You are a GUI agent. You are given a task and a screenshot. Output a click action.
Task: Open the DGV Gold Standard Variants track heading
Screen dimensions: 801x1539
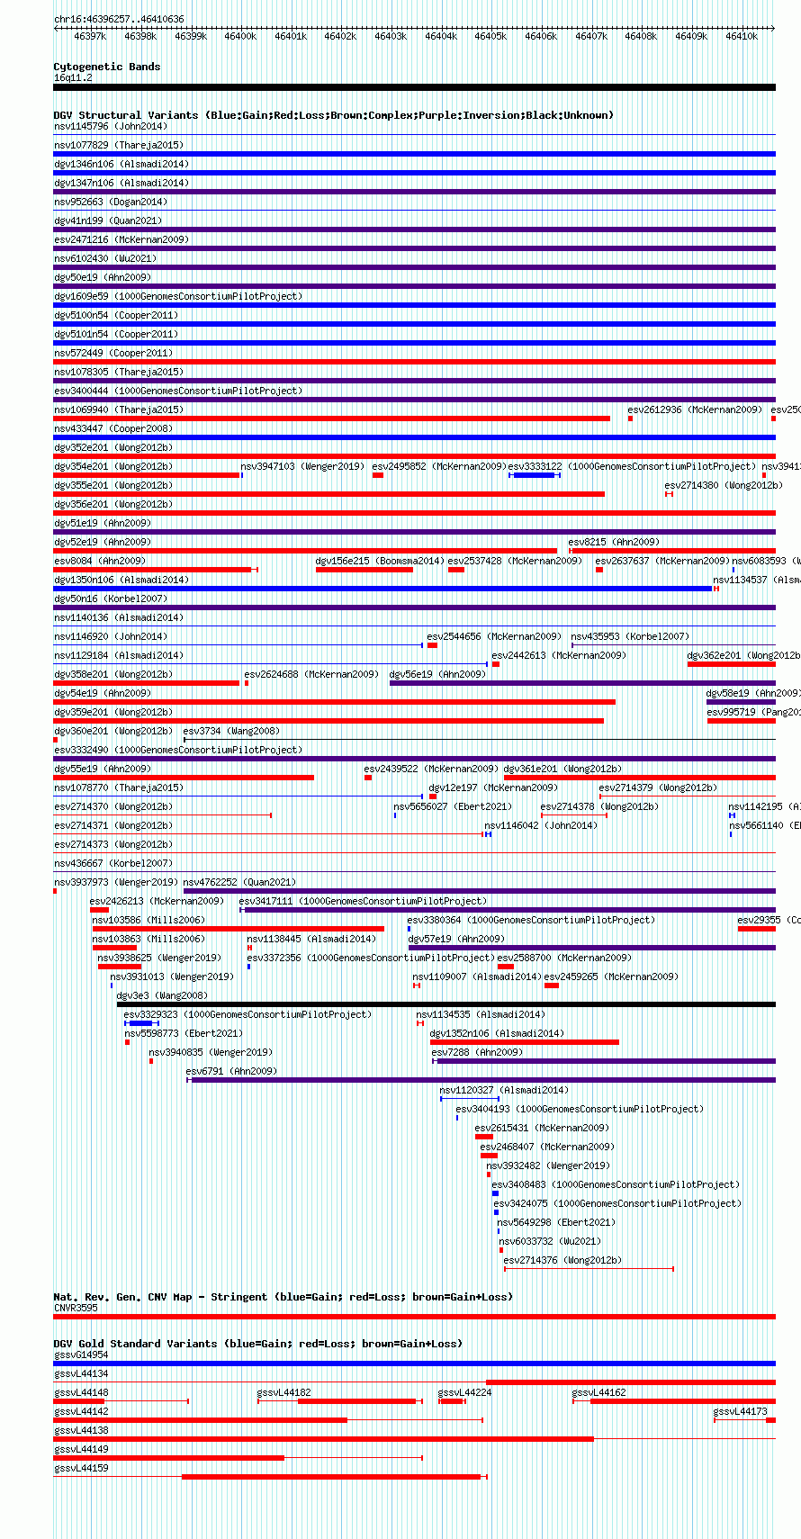(258, 1344)
